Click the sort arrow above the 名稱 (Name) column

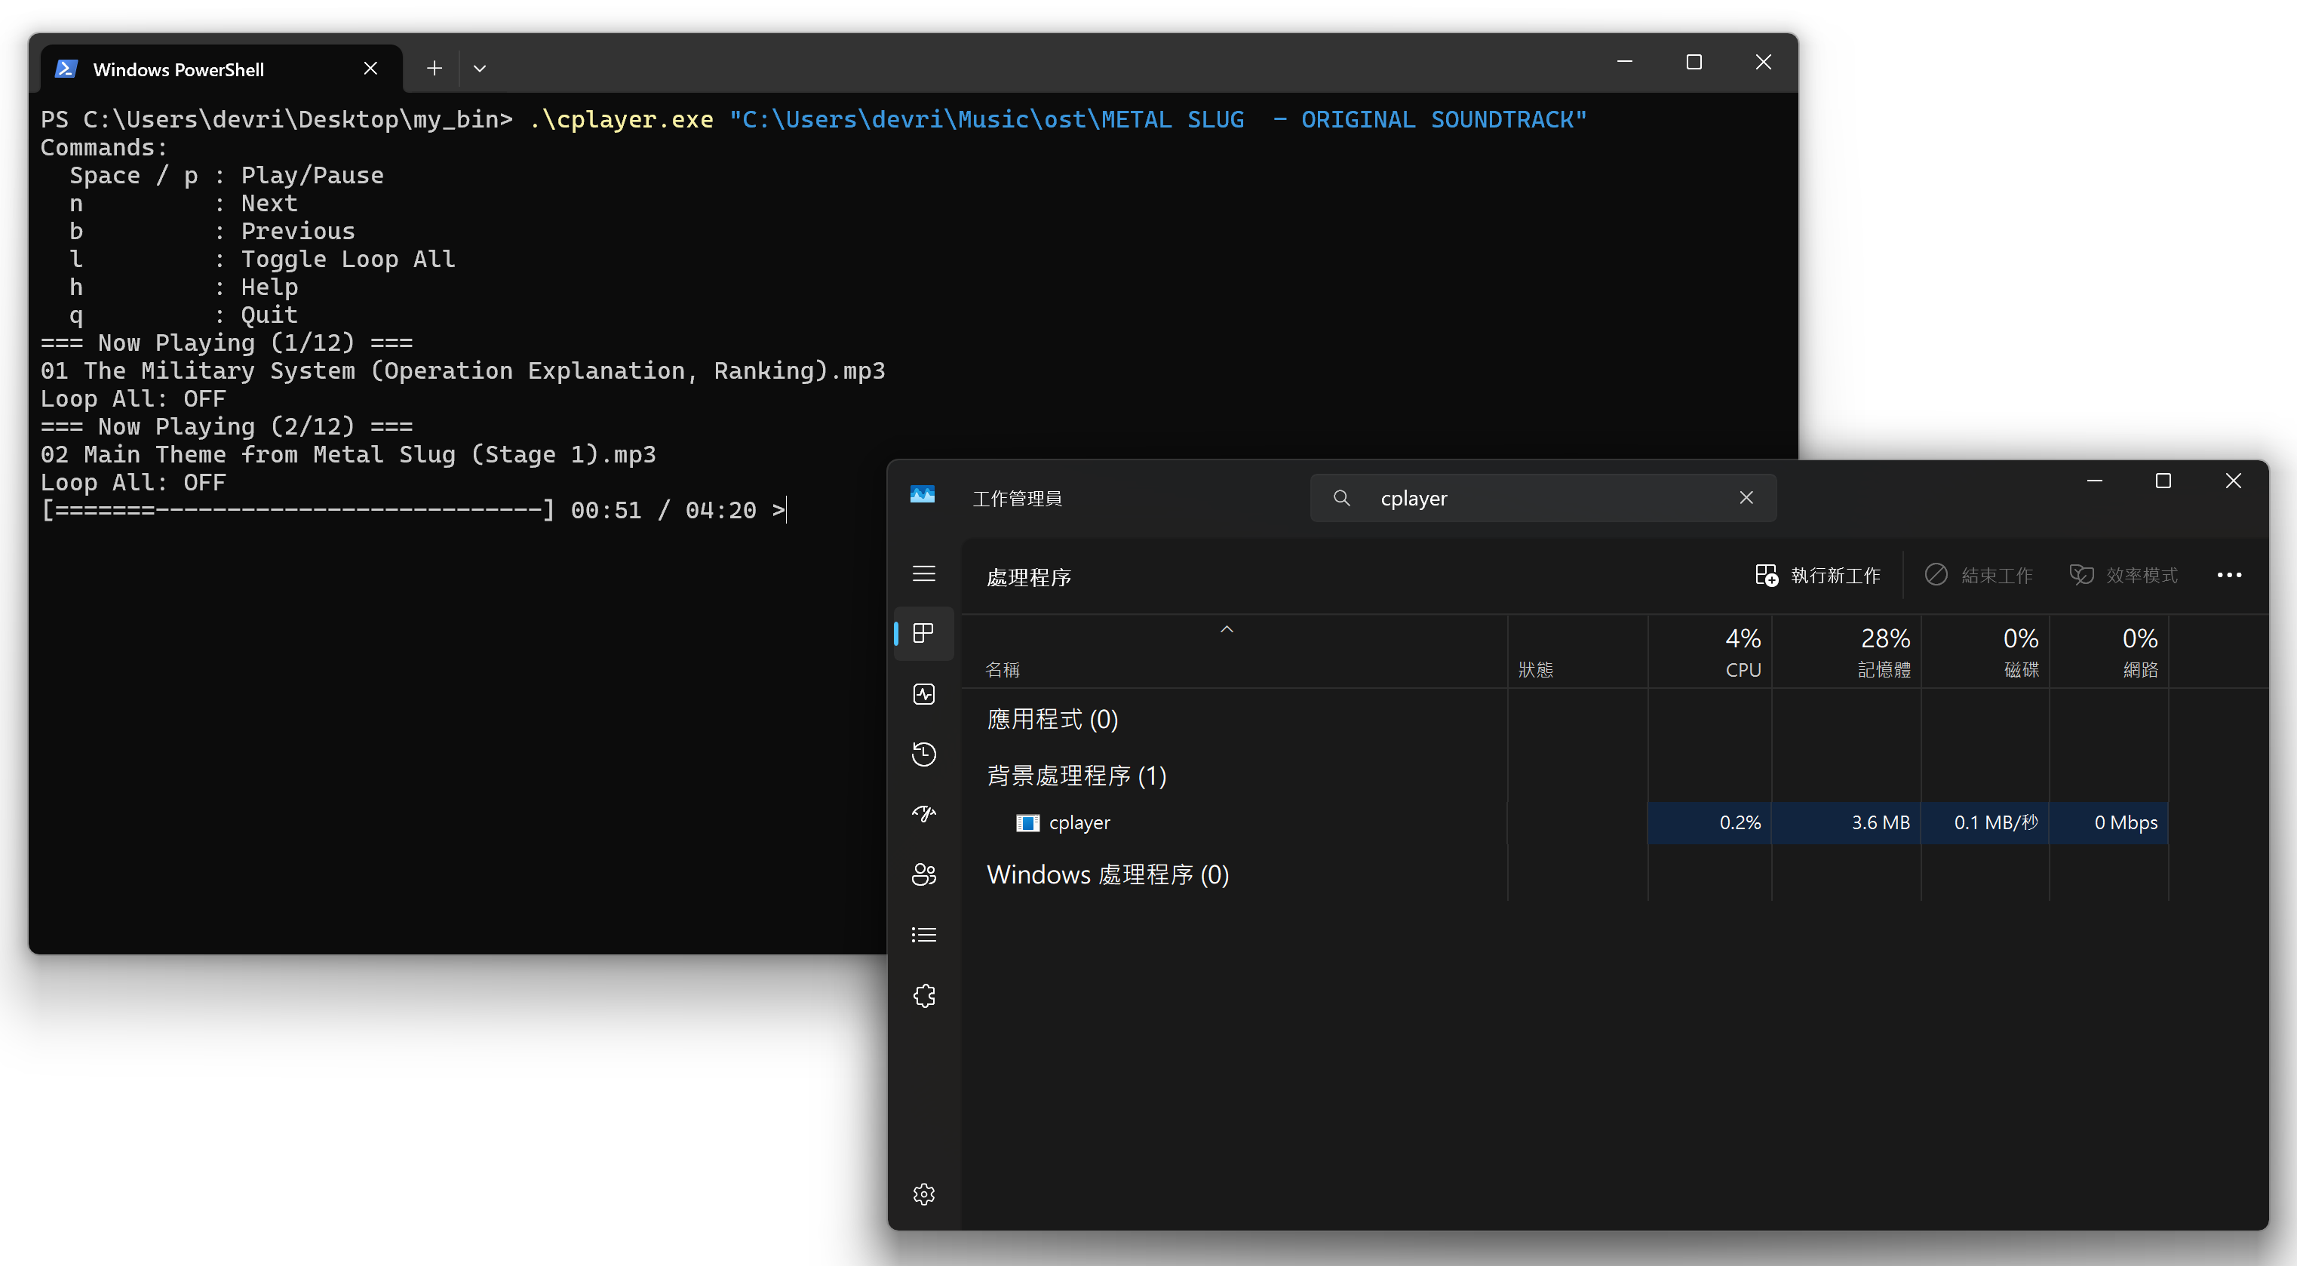[x=1226, y=629]
